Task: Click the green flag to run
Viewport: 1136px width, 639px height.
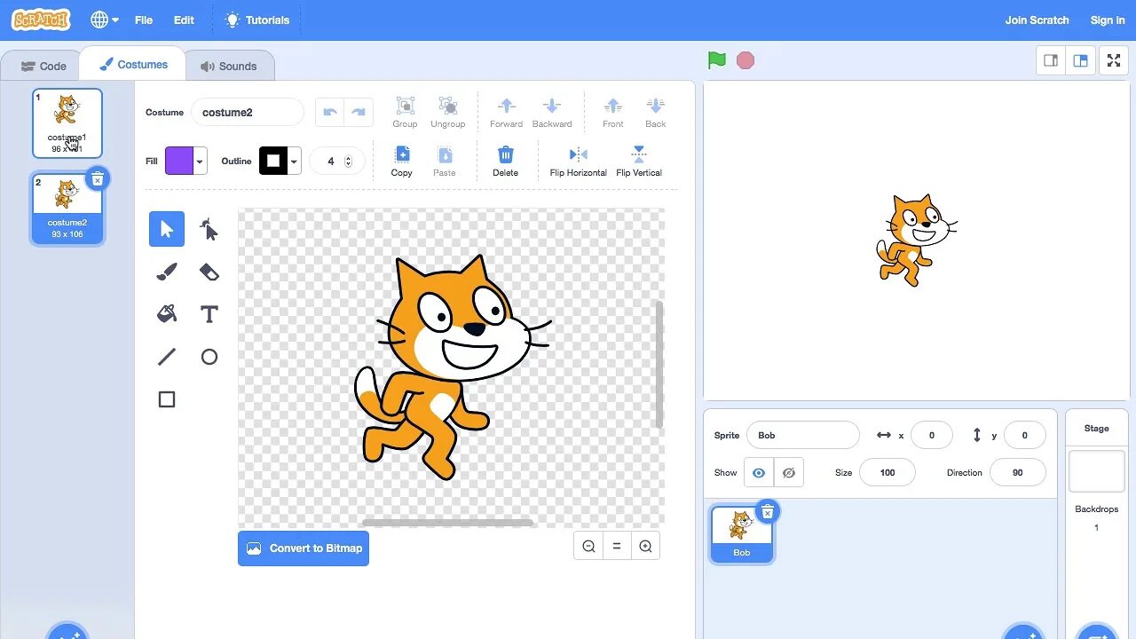Action: point(717,60)
